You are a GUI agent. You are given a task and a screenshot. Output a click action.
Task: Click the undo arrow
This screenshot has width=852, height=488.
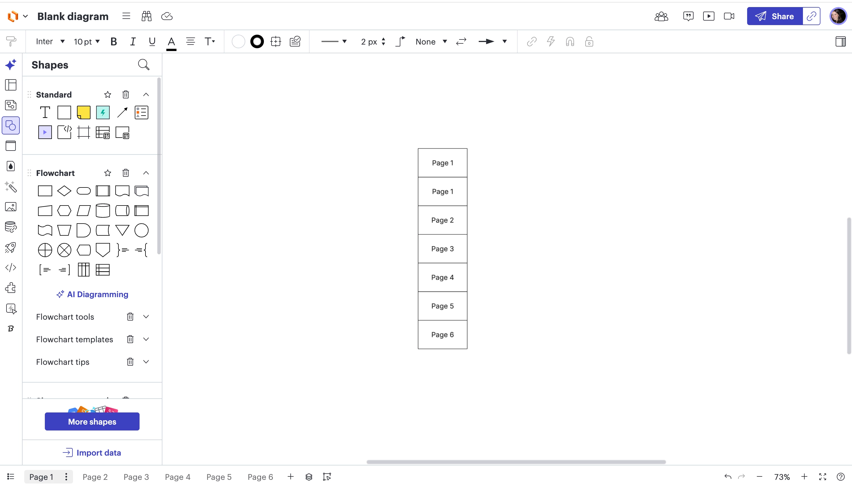727,477
